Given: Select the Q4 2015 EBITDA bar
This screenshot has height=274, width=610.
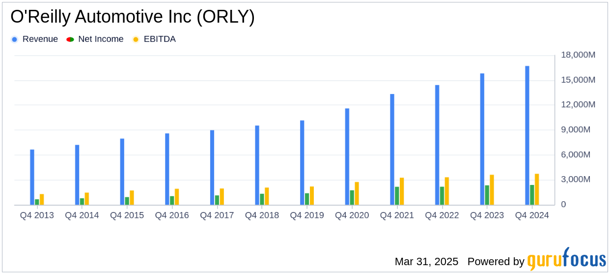Looking at the screenshot, I should 132,198.
